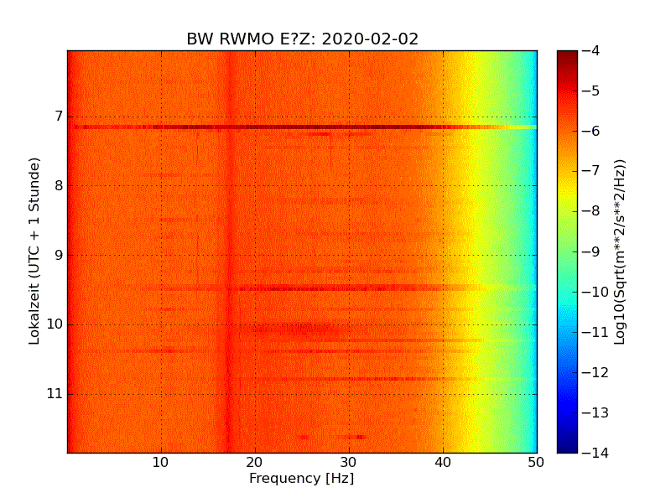Viewport: 671px width, 503px height.
Task: Click the x-axis tick label 50
Action: coord(536,463)
